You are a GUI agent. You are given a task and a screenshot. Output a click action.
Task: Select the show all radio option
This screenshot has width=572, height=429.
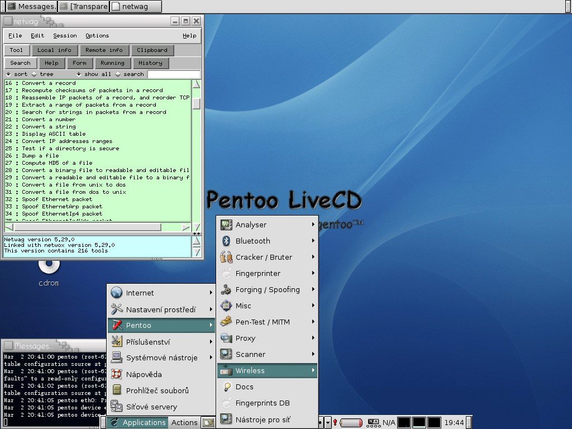point(78,74)
